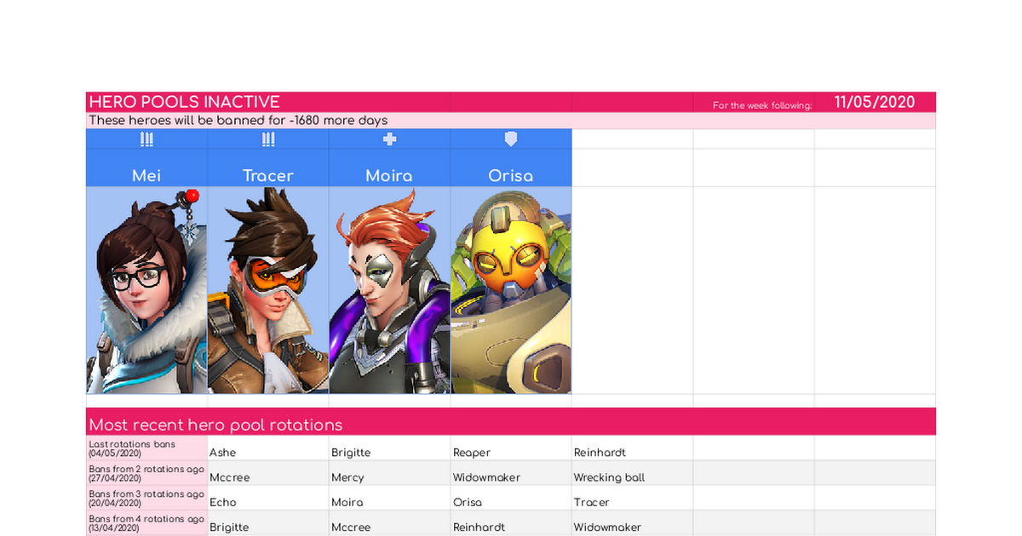Click the Orisa name header cell
This screenshot has height=536, width=1022.
pos(511,168)
